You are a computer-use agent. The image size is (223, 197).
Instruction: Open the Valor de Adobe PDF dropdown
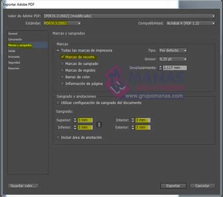tap(129, 16)
